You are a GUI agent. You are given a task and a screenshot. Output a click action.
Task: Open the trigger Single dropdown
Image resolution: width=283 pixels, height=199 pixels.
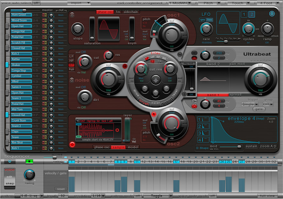tap(250, 104)
